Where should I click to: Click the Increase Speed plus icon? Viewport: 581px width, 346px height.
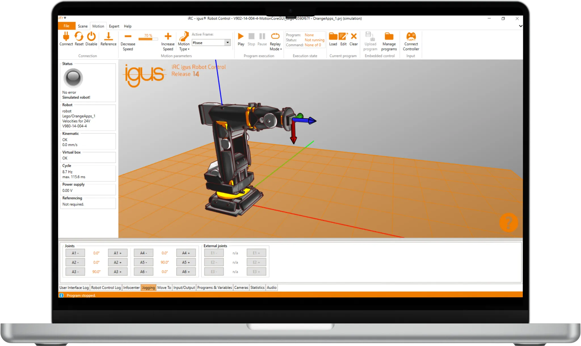(168, 37)
